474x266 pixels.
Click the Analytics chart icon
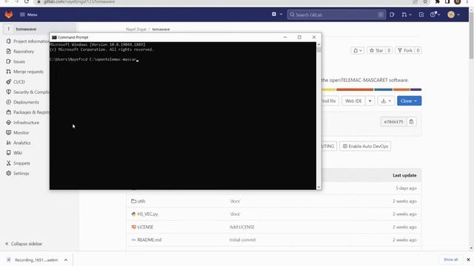pos(8,143)
